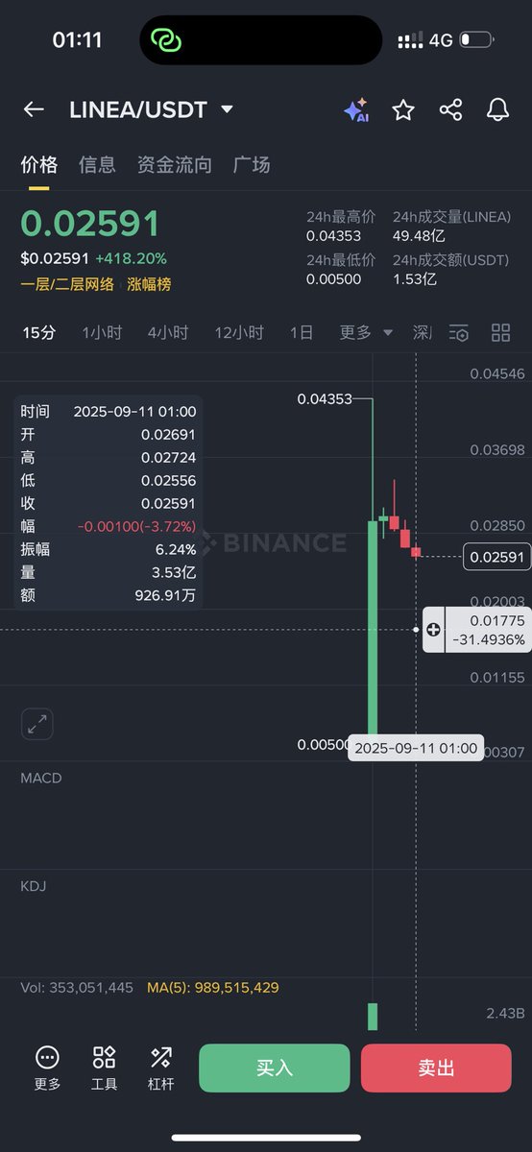Tap the green 买入 buy button
Viewport: 532px width, 1152px height.
(x=275, y=1068)
